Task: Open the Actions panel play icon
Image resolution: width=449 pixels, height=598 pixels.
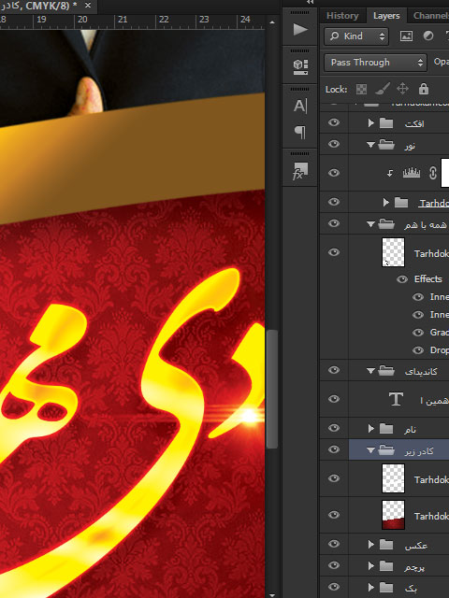Action: click(x=300, y=30)
